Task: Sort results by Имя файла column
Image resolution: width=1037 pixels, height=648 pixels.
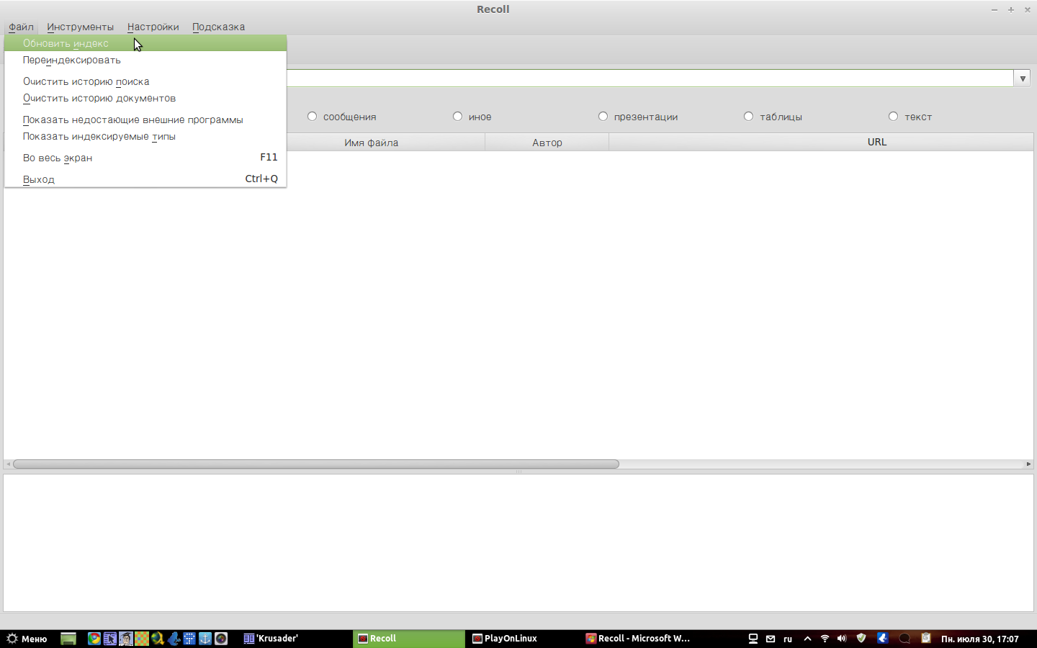Action: tap(372, 143)
